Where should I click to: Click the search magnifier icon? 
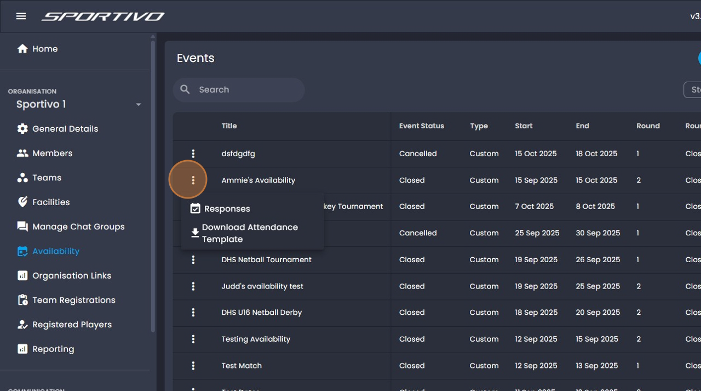[185, 89]
